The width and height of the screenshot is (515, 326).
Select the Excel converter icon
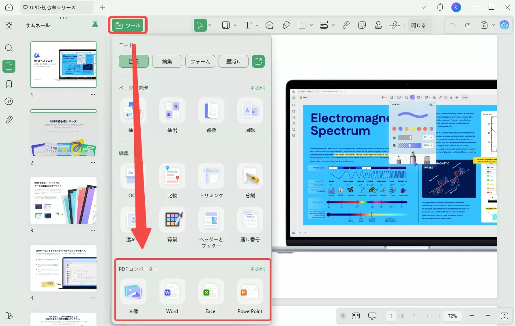(x=211, y=292)
